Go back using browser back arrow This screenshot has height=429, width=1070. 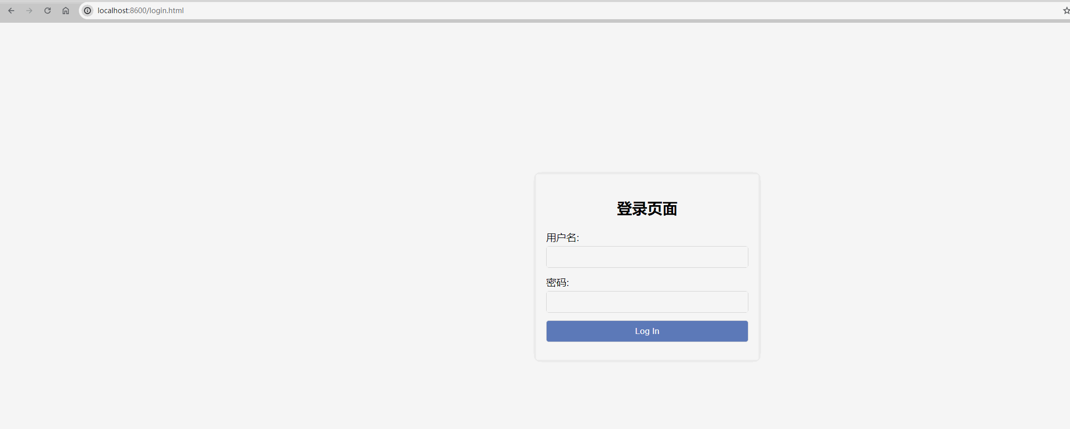pos(11,11)
